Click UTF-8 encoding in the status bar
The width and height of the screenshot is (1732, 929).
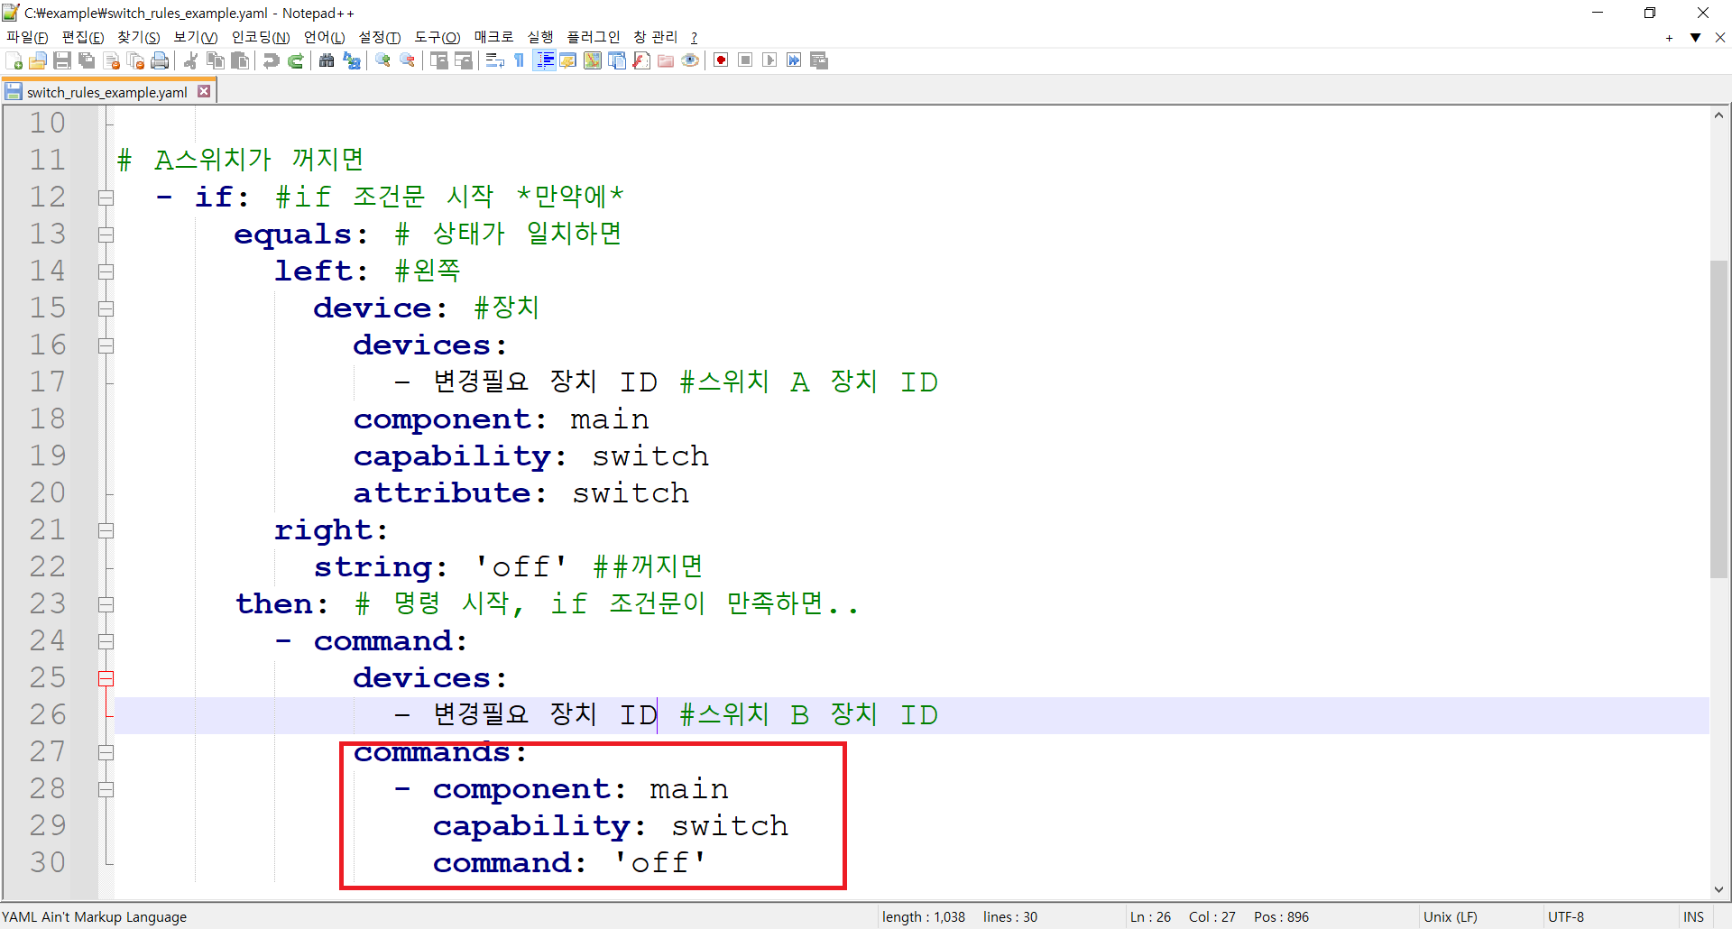click(1566, 916)
